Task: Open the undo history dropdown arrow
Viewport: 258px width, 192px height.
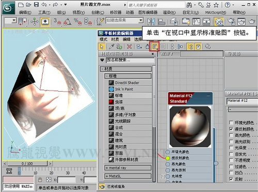Action: [50, 5]
